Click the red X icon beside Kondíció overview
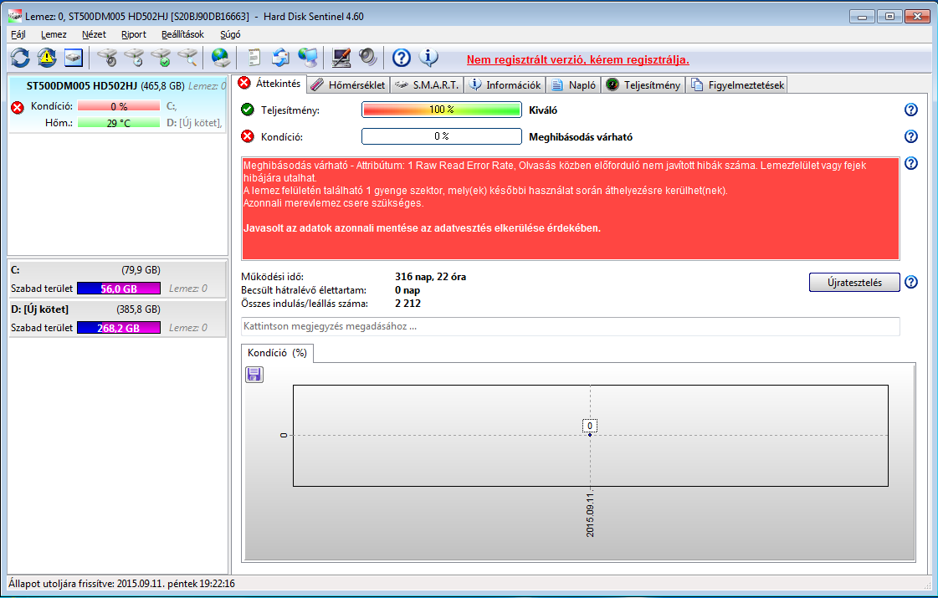 (247, 136)
